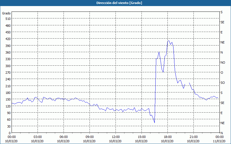Click the 0 label on the degree axis
Viewport: 231px width, 144px height.
[x=10, y=133]
